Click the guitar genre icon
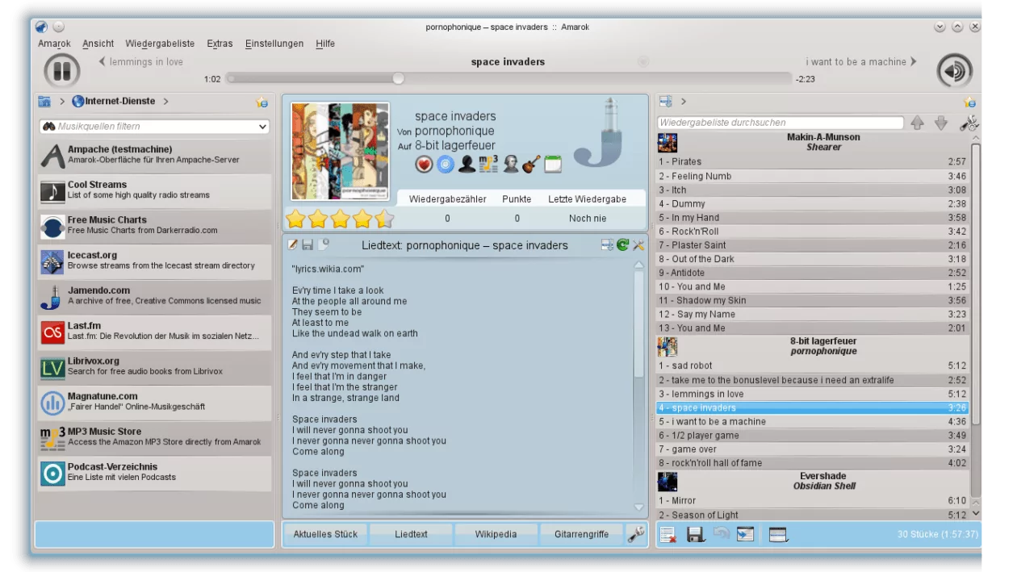 pos(531,165)
